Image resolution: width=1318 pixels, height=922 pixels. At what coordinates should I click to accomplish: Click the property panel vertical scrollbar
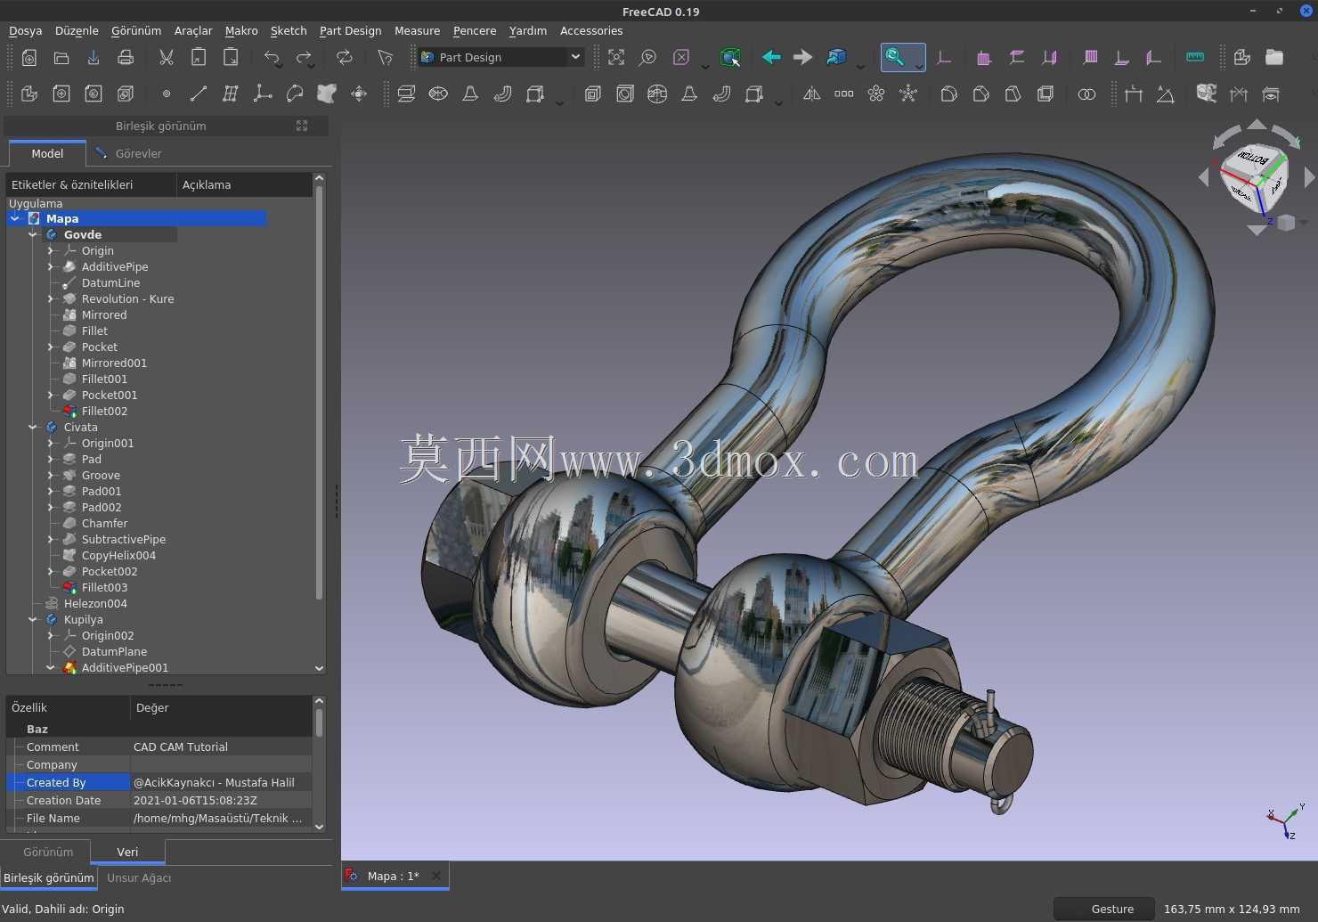pos(319,723)
